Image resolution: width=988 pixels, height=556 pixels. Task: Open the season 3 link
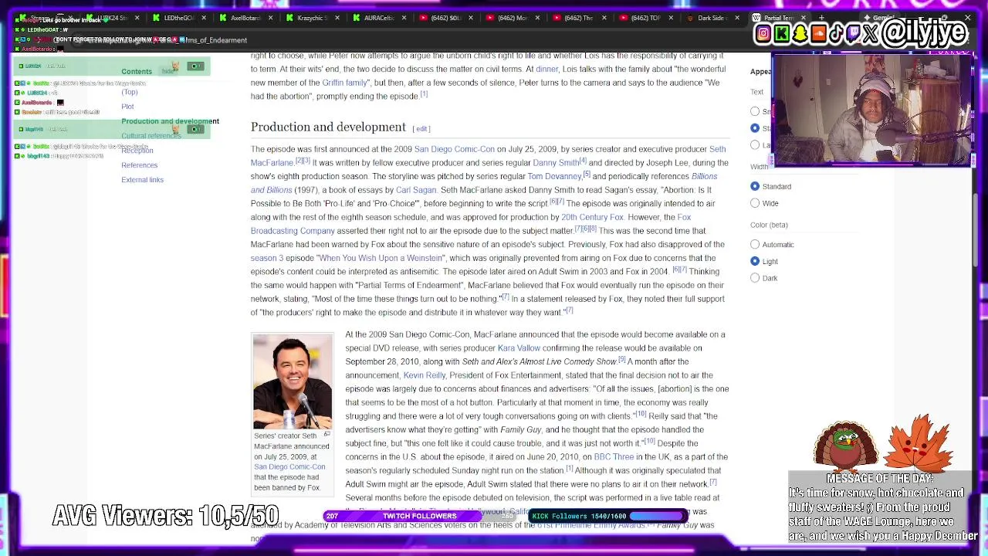point(266,258)
